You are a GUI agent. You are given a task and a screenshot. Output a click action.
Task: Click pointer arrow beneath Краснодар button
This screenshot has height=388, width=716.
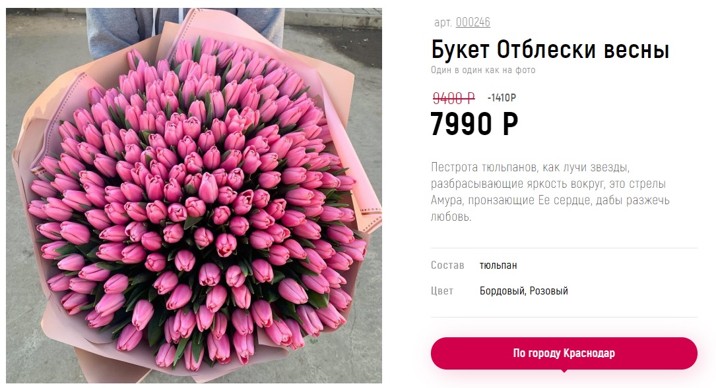pyautogui.click(x=564, y=371)
